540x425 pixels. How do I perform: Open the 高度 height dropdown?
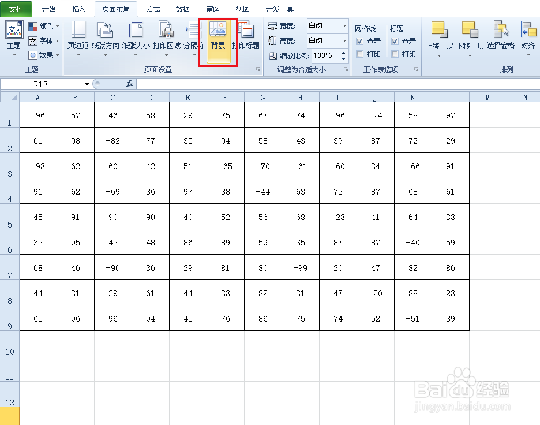[x=344, y=41]
